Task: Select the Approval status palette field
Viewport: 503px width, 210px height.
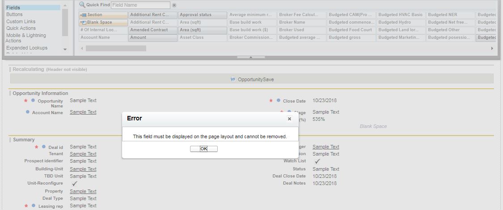Action: point(202,15)
